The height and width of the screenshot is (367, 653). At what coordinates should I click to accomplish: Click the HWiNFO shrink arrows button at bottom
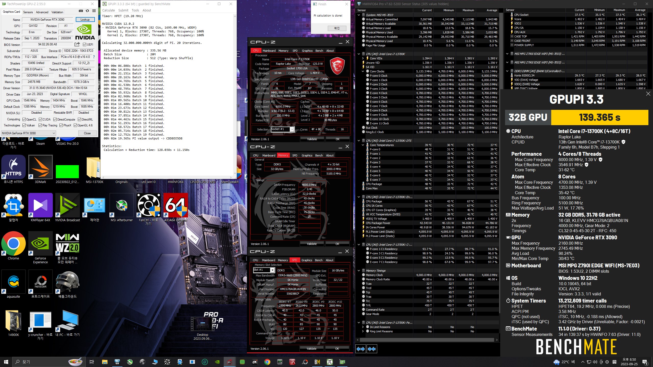tap(372, 349)
